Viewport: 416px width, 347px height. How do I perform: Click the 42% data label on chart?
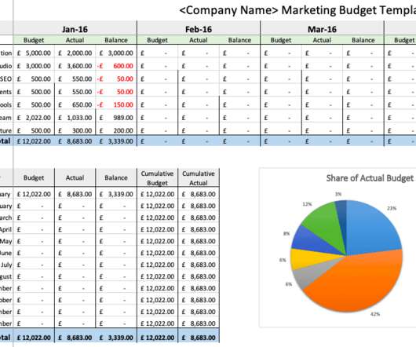tap(375, 314)
